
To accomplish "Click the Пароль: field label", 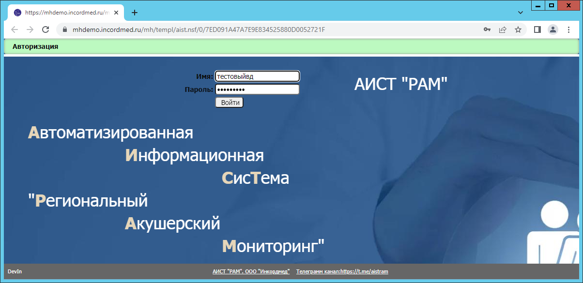I will 199,89.
